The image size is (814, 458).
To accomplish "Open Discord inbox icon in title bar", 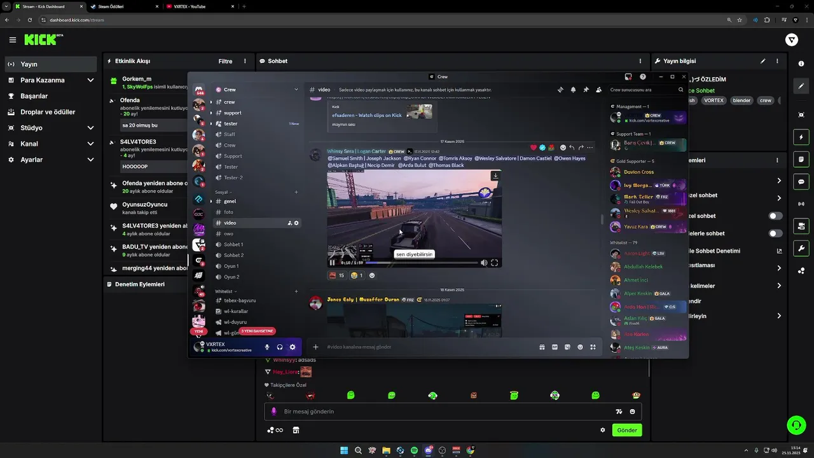I will (628, 76).
